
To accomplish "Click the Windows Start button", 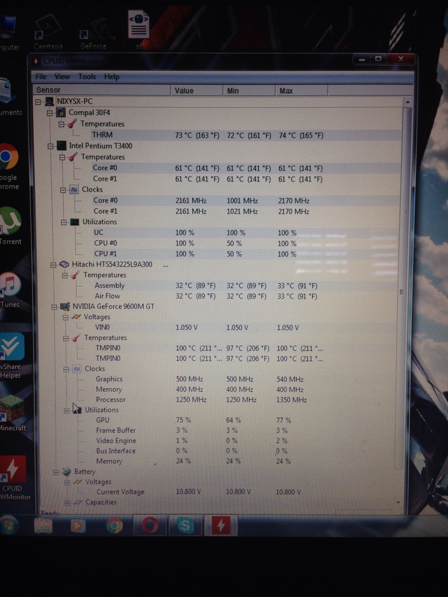I will click(8, 526).
